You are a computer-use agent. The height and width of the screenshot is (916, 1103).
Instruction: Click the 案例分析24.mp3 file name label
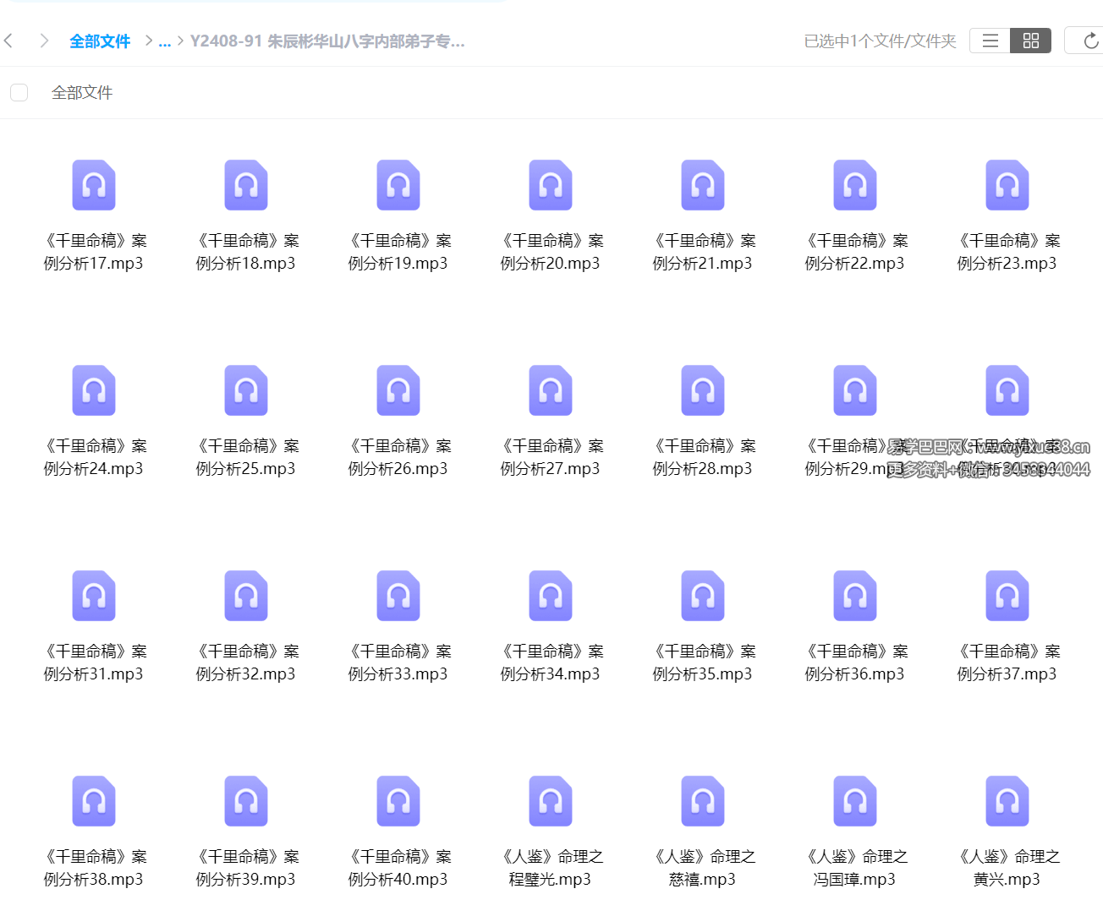(94, 457)
